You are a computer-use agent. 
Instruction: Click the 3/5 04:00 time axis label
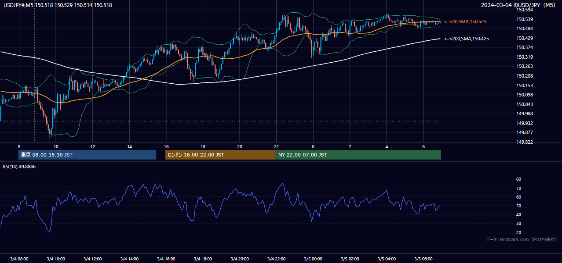point(387,259)
